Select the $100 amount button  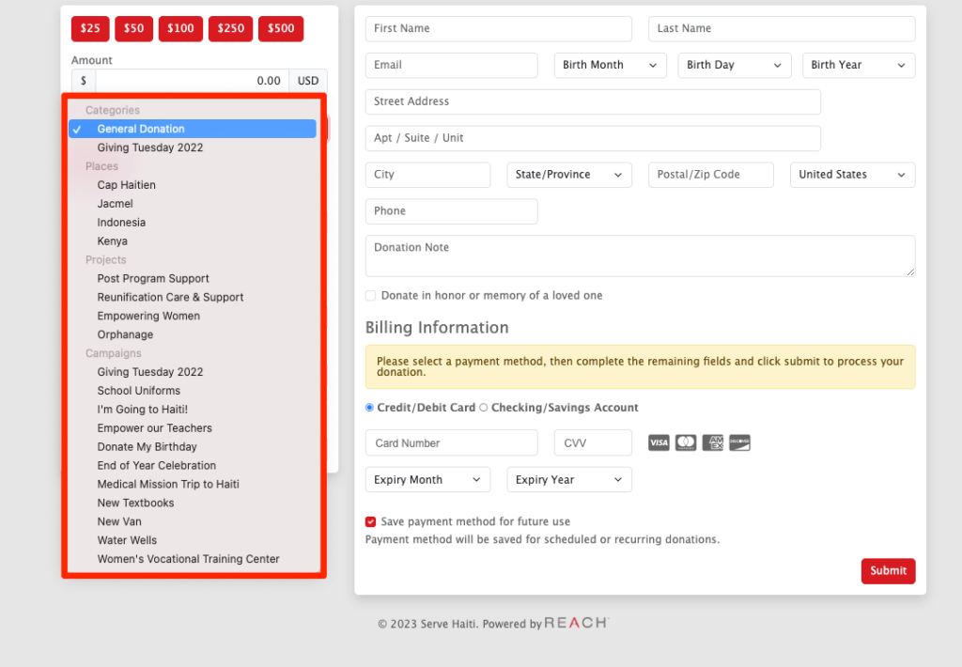coord(180,29)
